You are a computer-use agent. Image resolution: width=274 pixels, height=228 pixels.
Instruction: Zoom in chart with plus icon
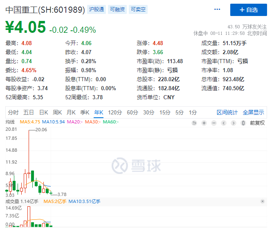[x=204, y=123]
